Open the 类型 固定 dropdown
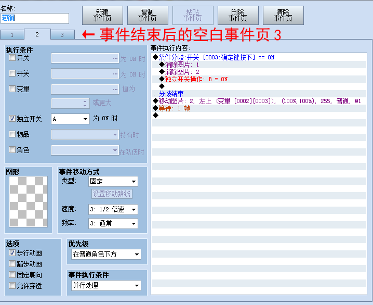The width and height of the screenshot is (373, 305). (x=113, y=182)
